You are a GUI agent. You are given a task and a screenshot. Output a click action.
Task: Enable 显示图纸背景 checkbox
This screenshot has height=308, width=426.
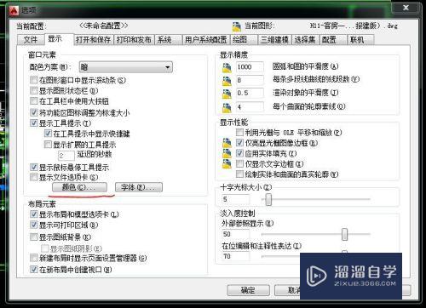pos(34,237)
